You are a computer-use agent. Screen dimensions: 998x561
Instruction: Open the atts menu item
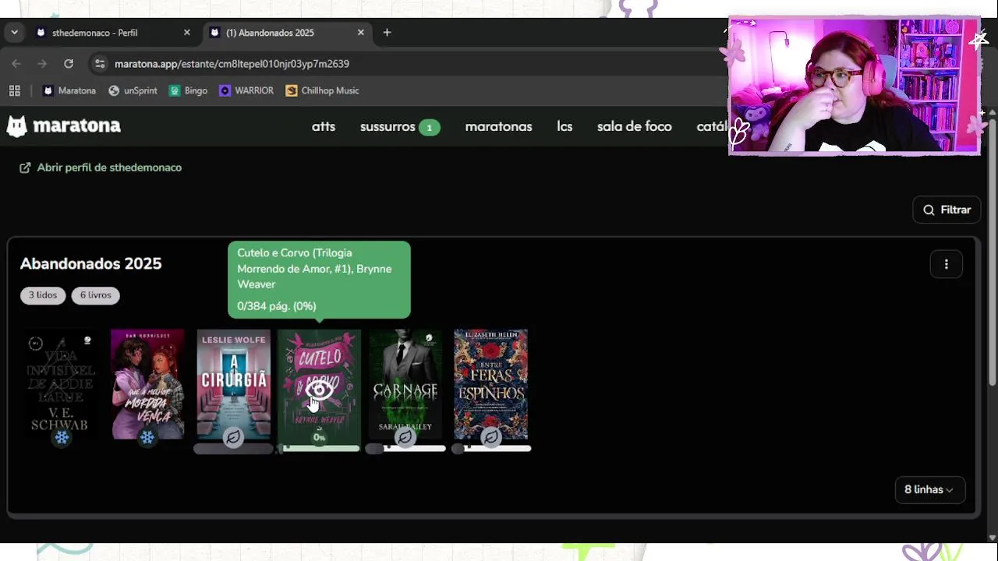click(x=324, y=126)
